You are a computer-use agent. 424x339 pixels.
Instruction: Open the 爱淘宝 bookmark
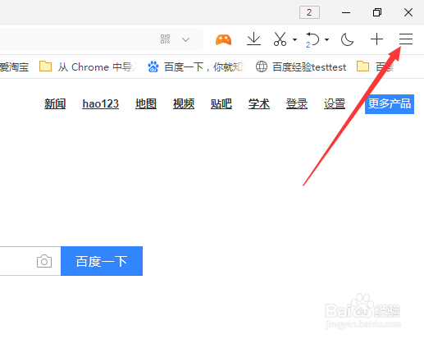click(x=14, y=66)
